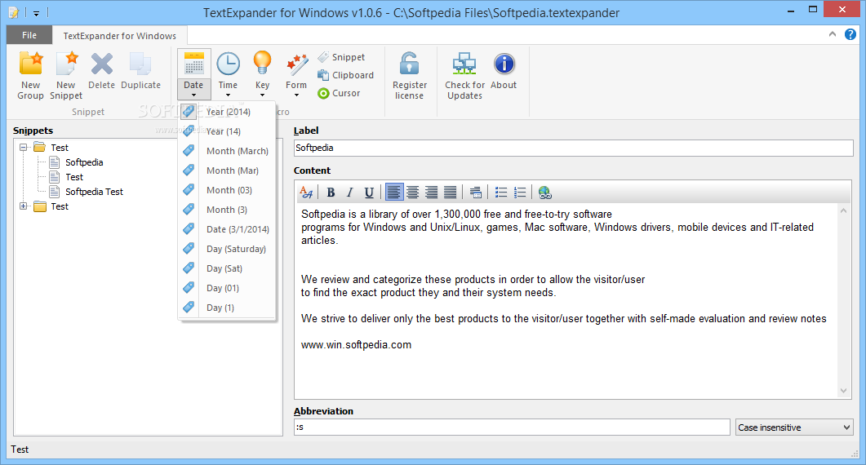Choose Year (14) from Date menu
The image size is (866, 465).
226,131
